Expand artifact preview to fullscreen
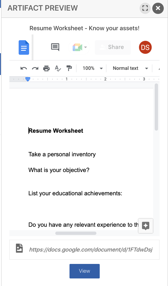The height and width of the screenshot is (286, 168). point(145,8)
